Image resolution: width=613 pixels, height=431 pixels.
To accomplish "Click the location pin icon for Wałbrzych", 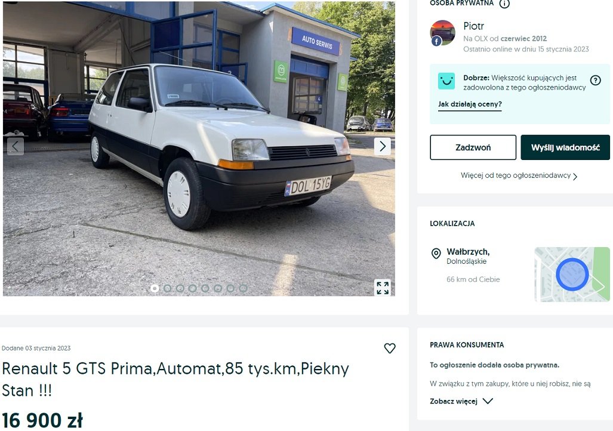I will pos(436,254).
